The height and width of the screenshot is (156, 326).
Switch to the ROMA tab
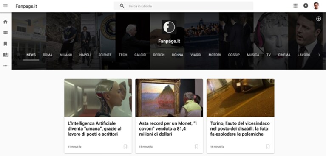click(x=48, y=55)
